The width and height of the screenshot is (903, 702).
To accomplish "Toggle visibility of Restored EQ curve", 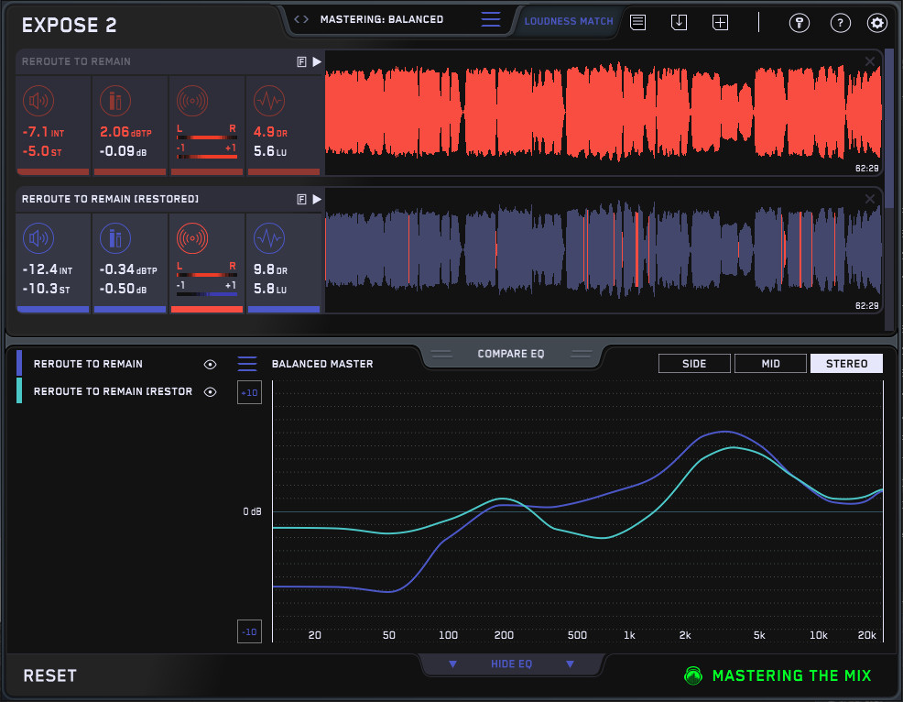I will (x=211, y=392).
